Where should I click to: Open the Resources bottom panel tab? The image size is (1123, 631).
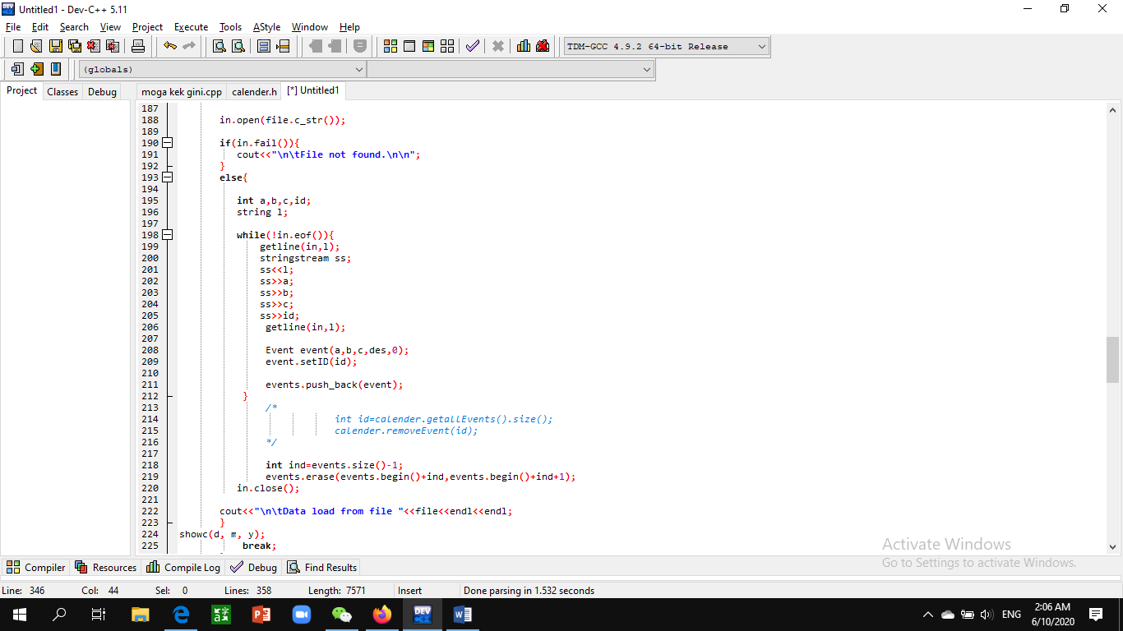point(106,567)
